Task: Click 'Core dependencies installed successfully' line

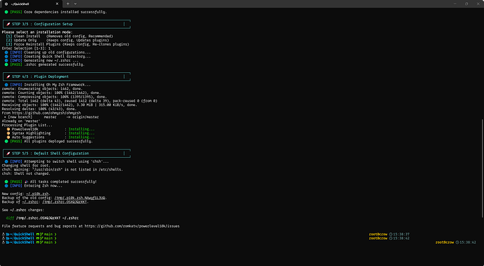Action: pos(55,12)
